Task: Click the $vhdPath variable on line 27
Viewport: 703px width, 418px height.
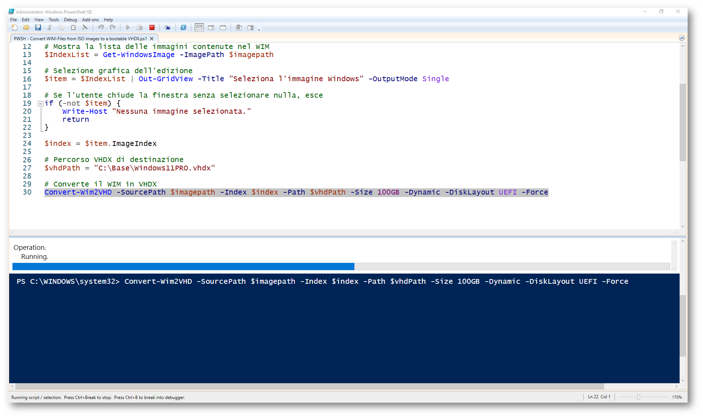Action: 62,168
